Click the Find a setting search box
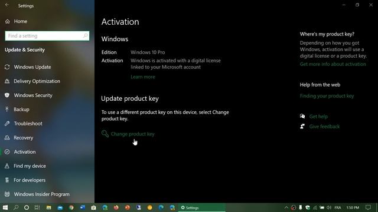This screenshot has width=378, height=212. pyautogui.click(x=47, y=36)
